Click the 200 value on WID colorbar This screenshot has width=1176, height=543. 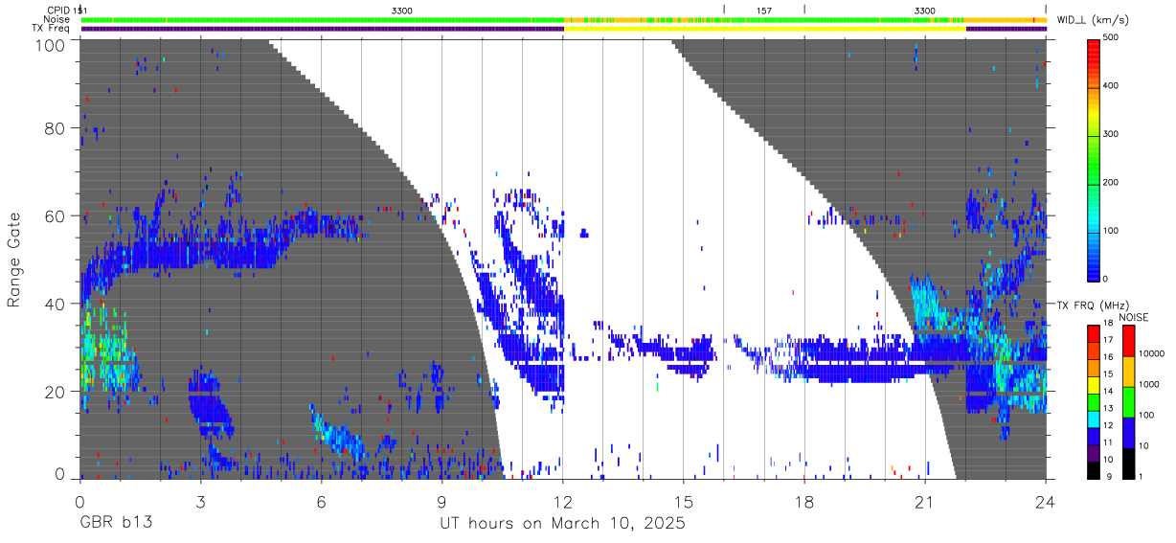point(1113,182)
